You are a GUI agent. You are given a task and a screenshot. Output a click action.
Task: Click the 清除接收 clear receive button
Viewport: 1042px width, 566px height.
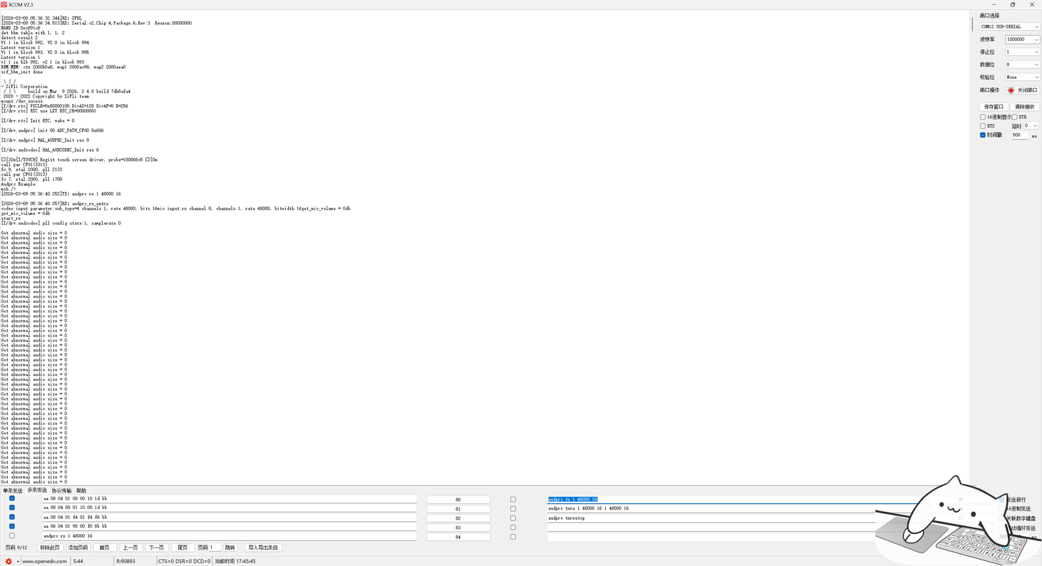(1025, 107)
